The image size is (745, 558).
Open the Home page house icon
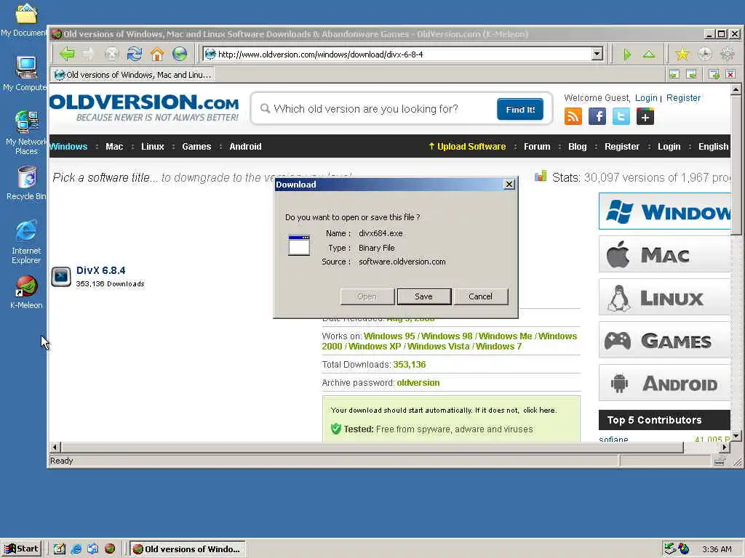157,54
